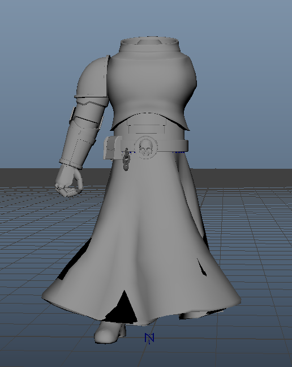Select the small tear on robe's right side
Screen dimensions: 292x367
click(x=201, y=268)
